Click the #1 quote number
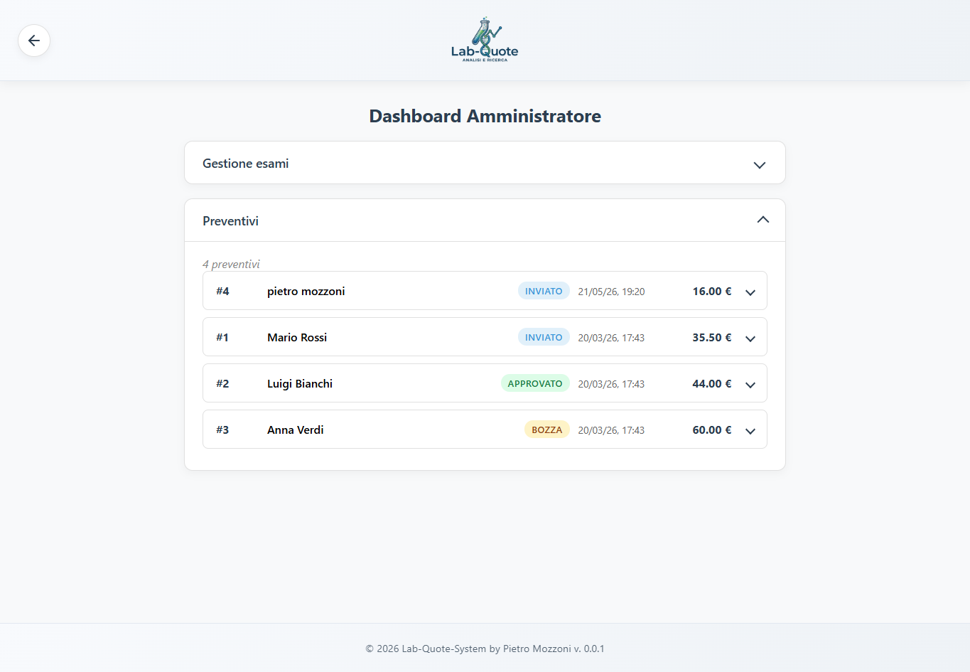The height and width of the screenshot is (672, 970). click(x=222, y=338)
